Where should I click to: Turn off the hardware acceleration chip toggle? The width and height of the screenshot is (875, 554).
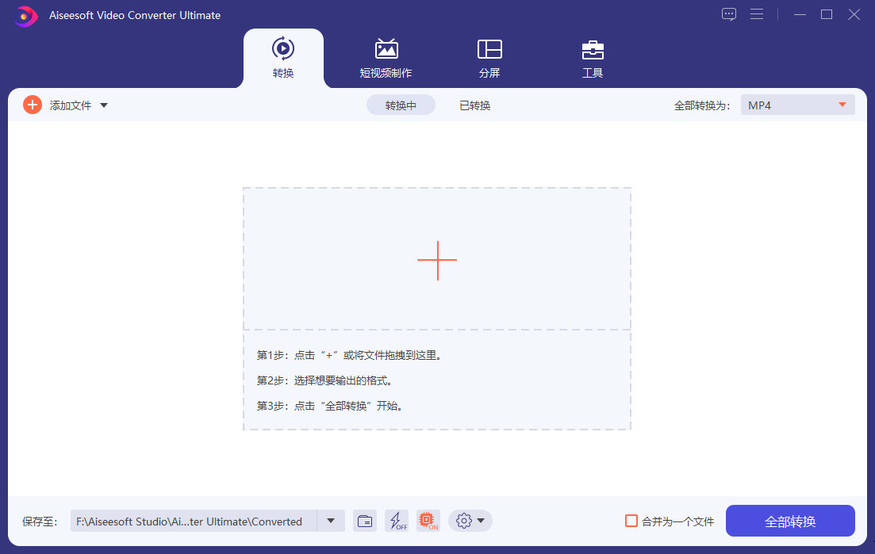point(428,521)
